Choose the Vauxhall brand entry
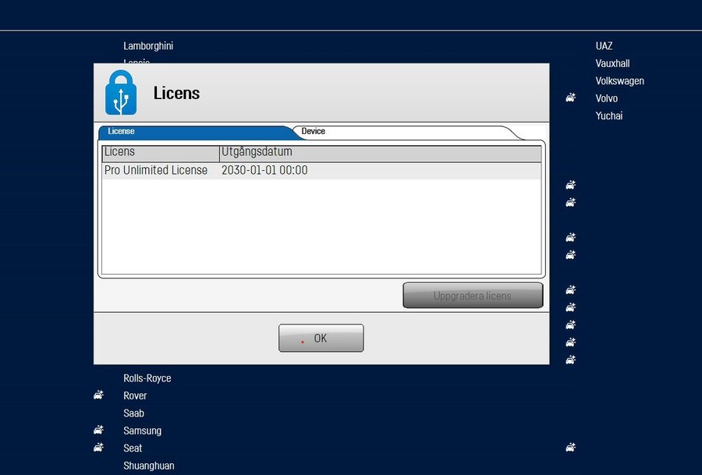Viewport: 702px width, 475px height. 612,63
